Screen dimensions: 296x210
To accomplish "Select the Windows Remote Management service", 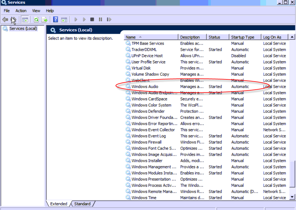I will tap(206, 191).
